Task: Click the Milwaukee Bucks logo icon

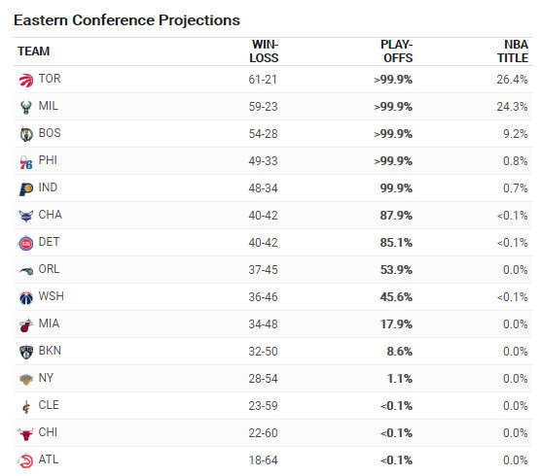Action: pos(26,107)
